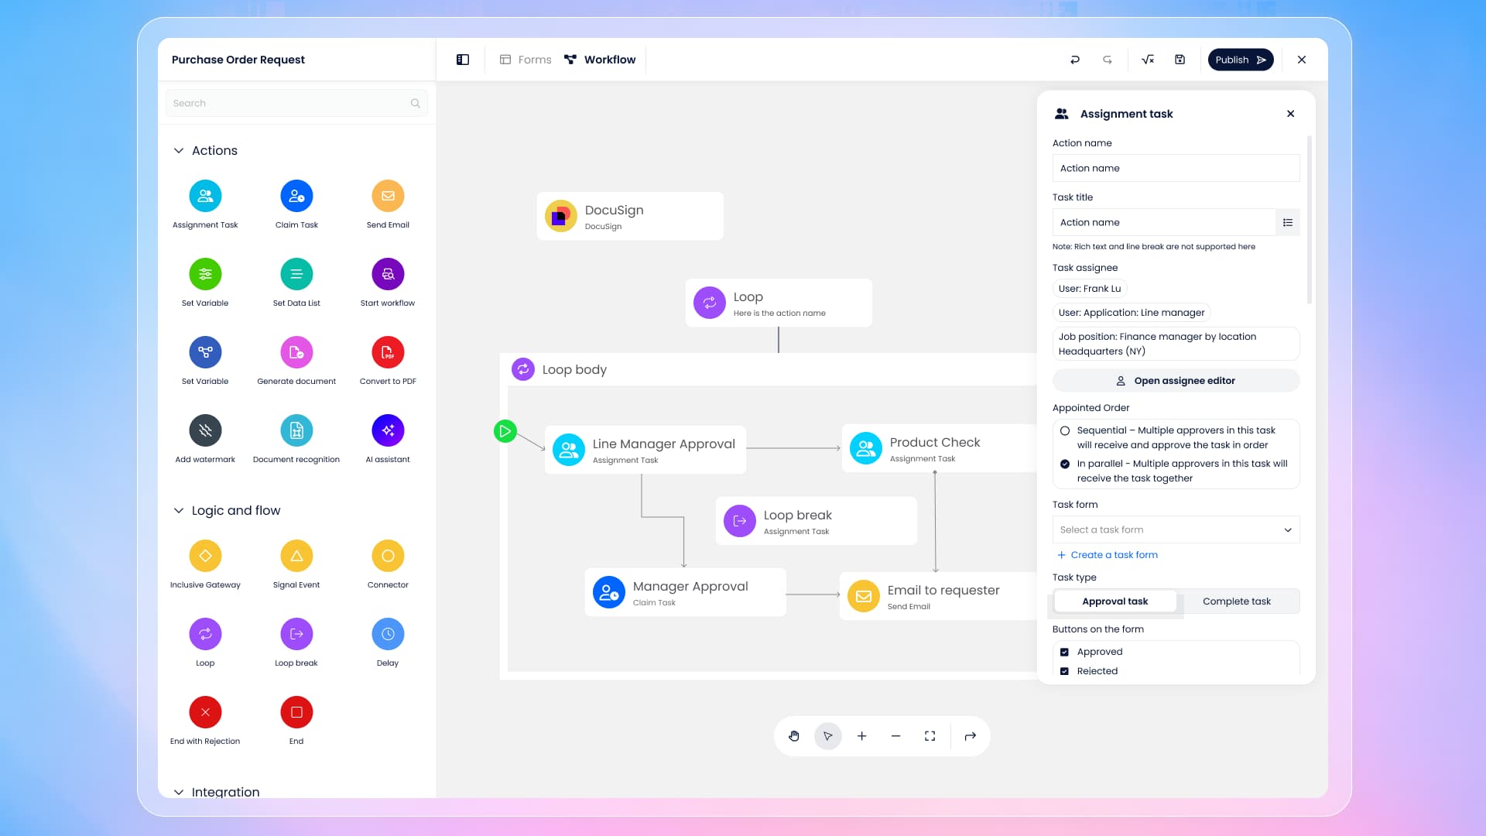Viewport: 1486px width, 836px height.
Task: Click the fit-to-screen icon in canvas toolbar
Action: (930, 736)
